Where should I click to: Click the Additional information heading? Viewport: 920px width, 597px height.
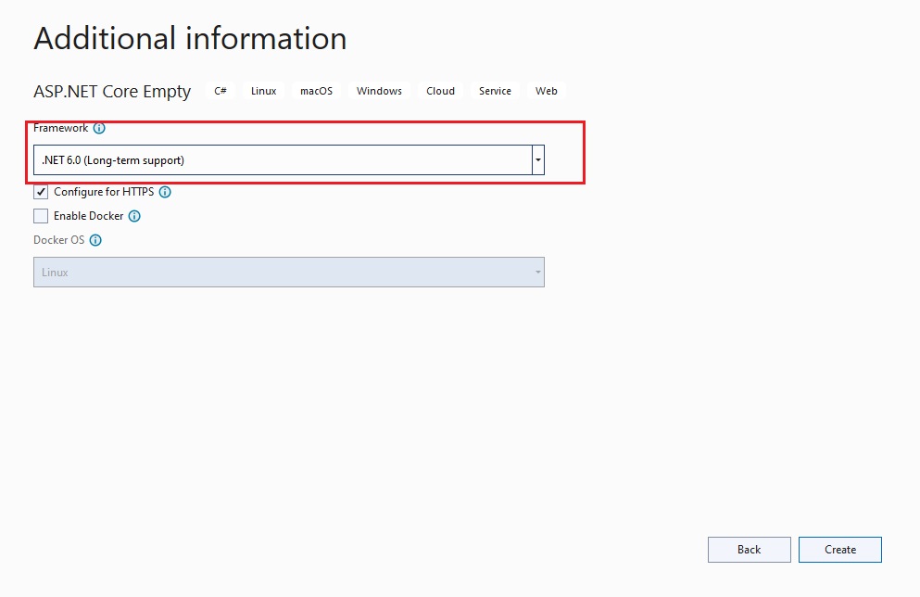(x=190, y=39)
